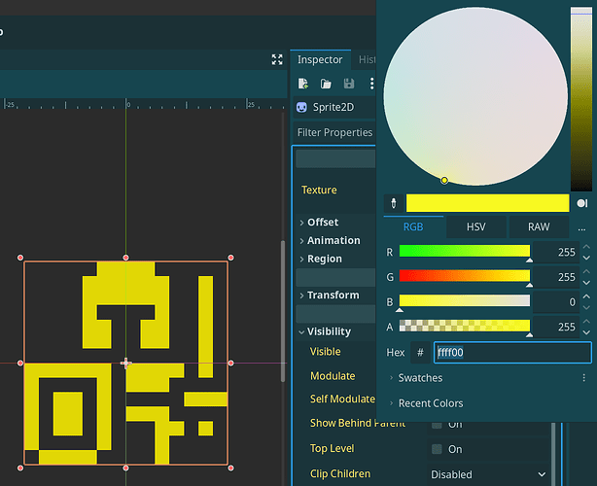
Task: Increase the B value with up arrow
Action: (586, 296)
